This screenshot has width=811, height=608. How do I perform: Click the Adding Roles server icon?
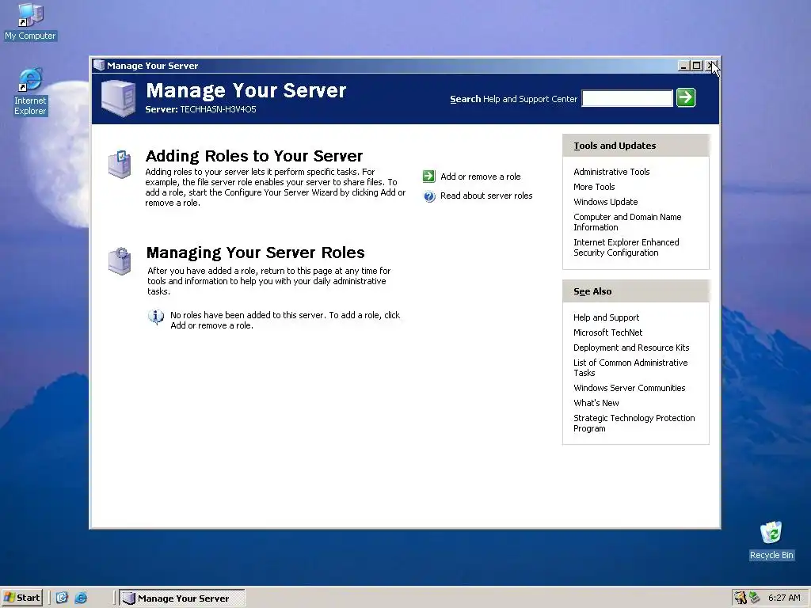[x=120, y=165]
